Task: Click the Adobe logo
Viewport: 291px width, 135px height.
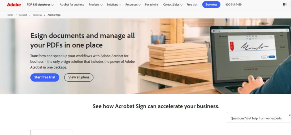Action: (14, 5)
